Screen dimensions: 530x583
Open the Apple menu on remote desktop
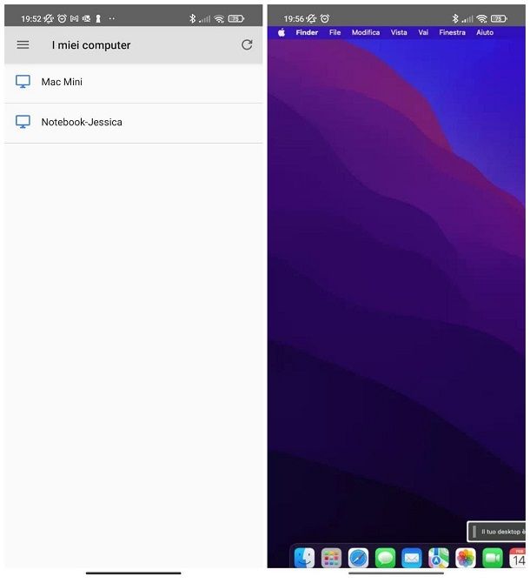pyautogui.click(x=282, y=33)
